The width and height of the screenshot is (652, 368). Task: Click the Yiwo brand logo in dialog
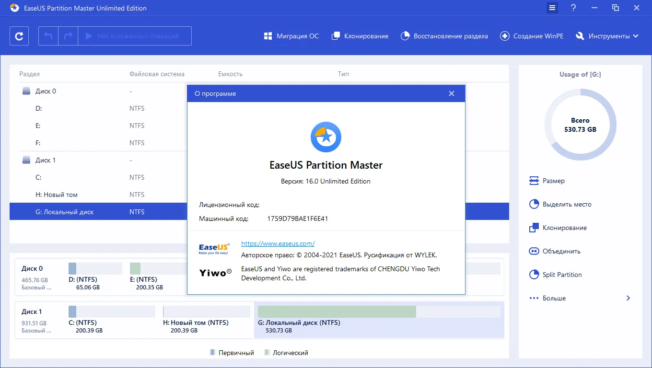215,272
